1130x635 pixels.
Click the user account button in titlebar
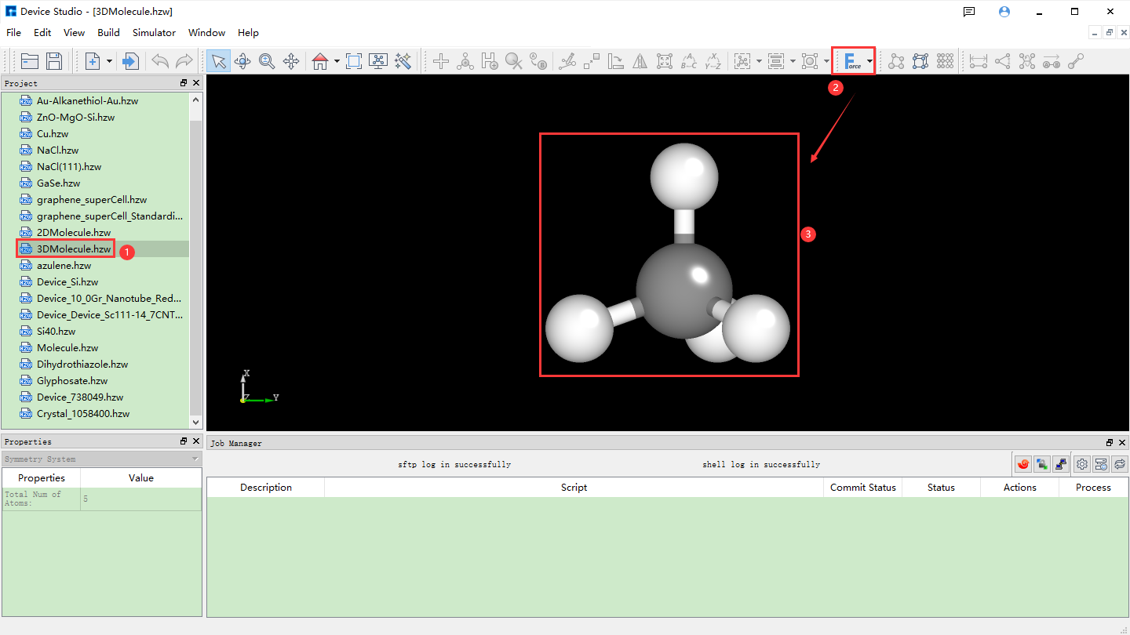(1004, 11)
